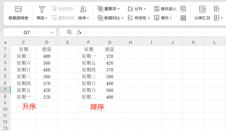Image resolution: width=226 pixels, height=131 pixels.
Task: Click the 查找录入 lookup entry button
Action: tap(165, 9)
